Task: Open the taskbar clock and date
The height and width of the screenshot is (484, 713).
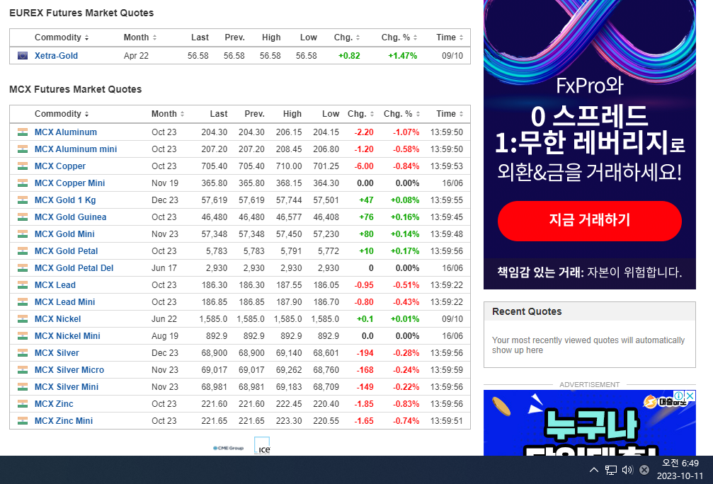Action: pyautogui.click(x=680, y=469)
